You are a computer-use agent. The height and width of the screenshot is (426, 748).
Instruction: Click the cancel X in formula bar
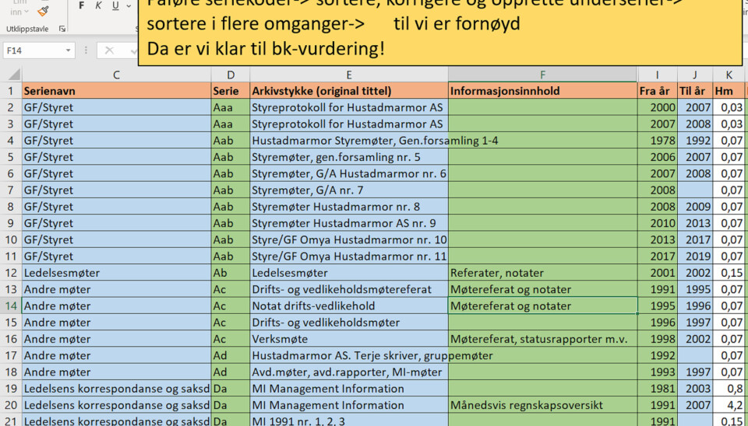tap(110, 51)
